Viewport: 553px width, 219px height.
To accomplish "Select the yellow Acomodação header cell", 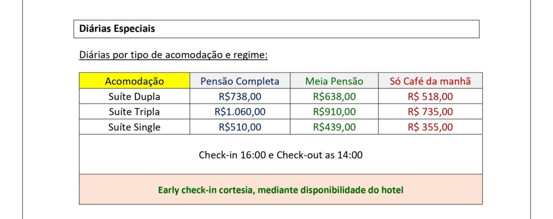I will tap(134, 81).
